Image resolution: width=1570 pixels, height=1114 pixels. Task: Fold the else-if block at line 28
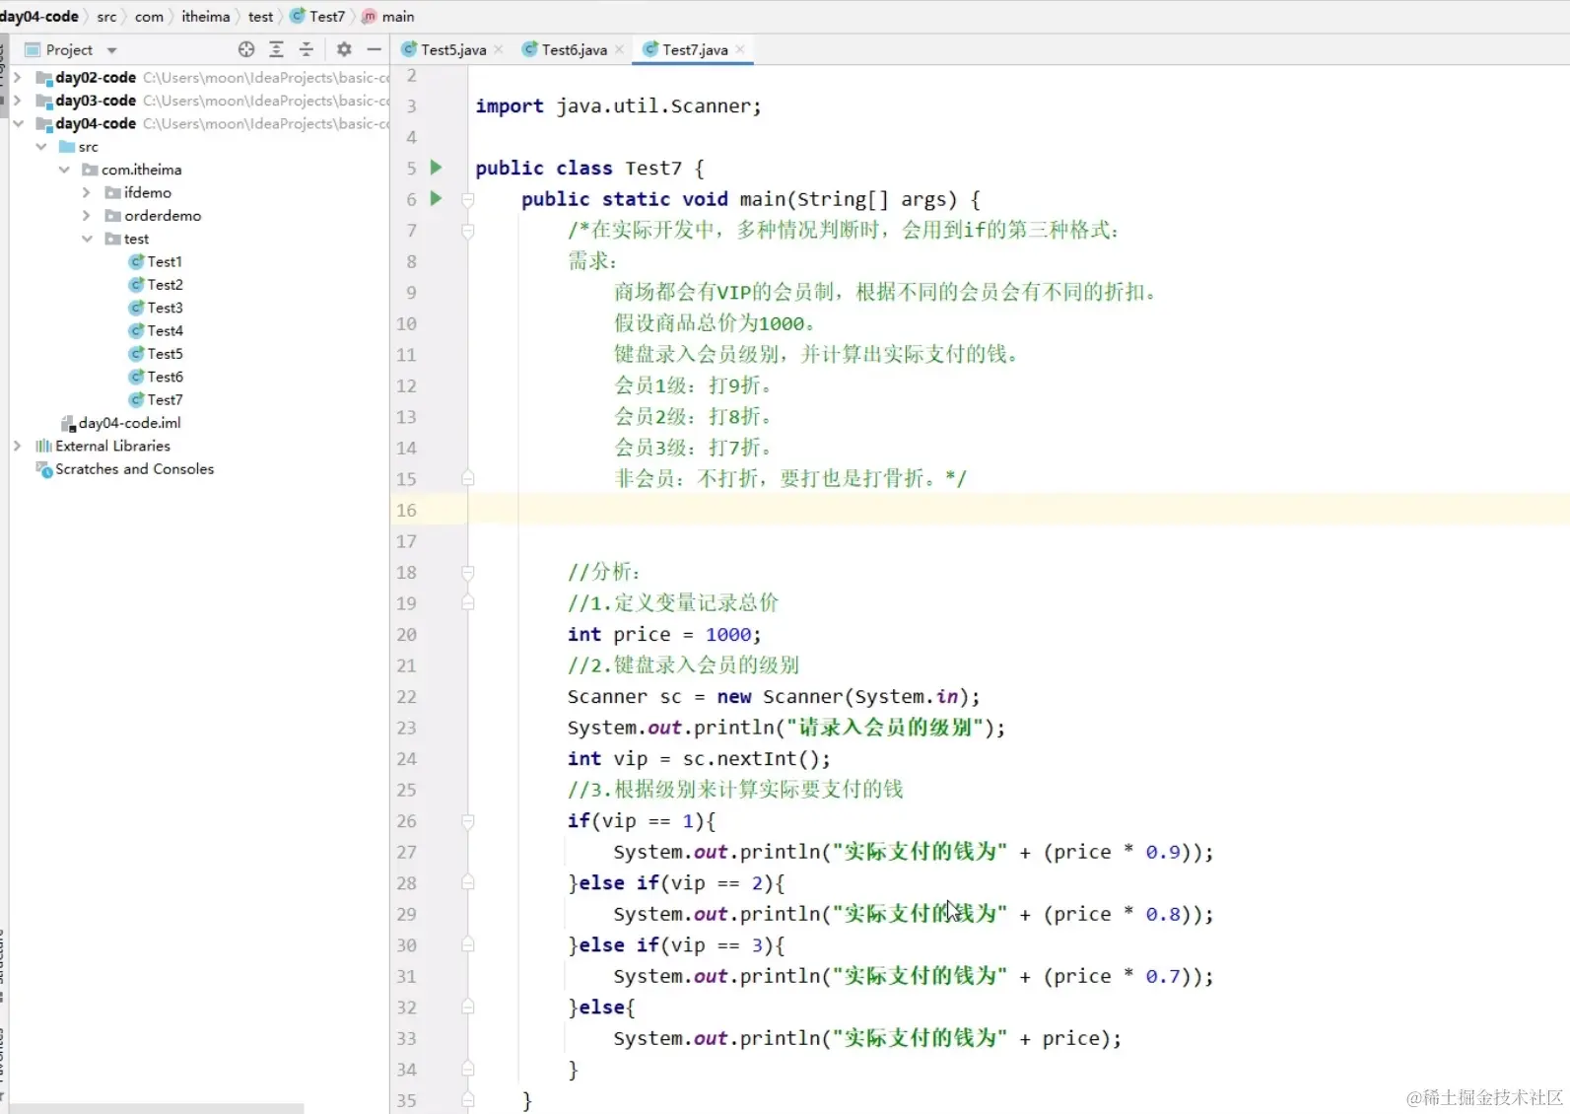coord(468,883)
